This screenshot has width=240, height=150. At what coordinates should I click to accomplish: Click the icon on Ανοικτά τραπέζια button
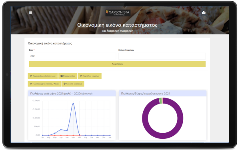click(64, 84)
